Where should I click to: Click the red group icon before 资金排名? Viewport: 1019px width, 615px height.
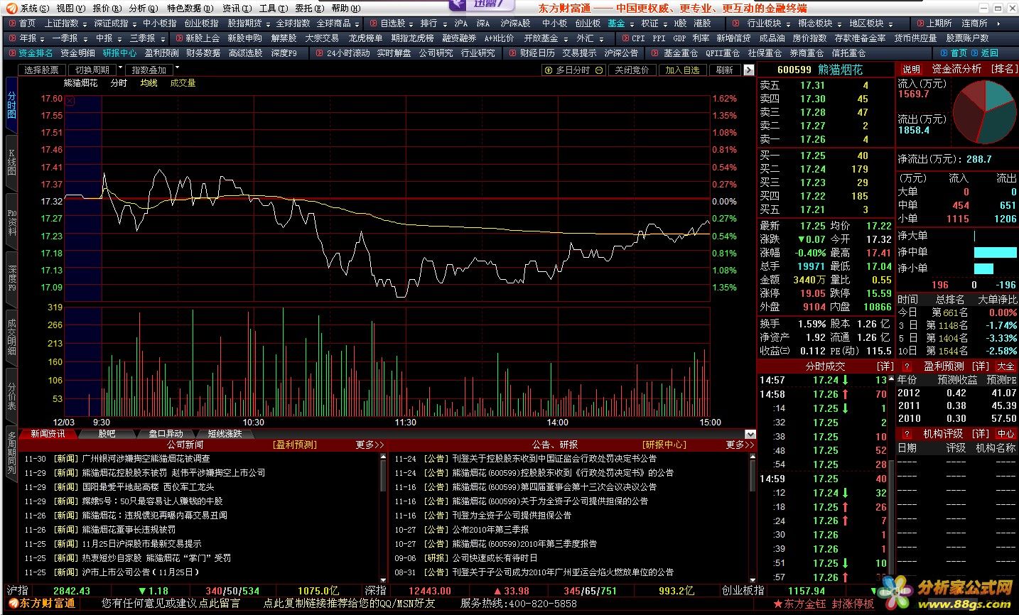pos(12,53)
